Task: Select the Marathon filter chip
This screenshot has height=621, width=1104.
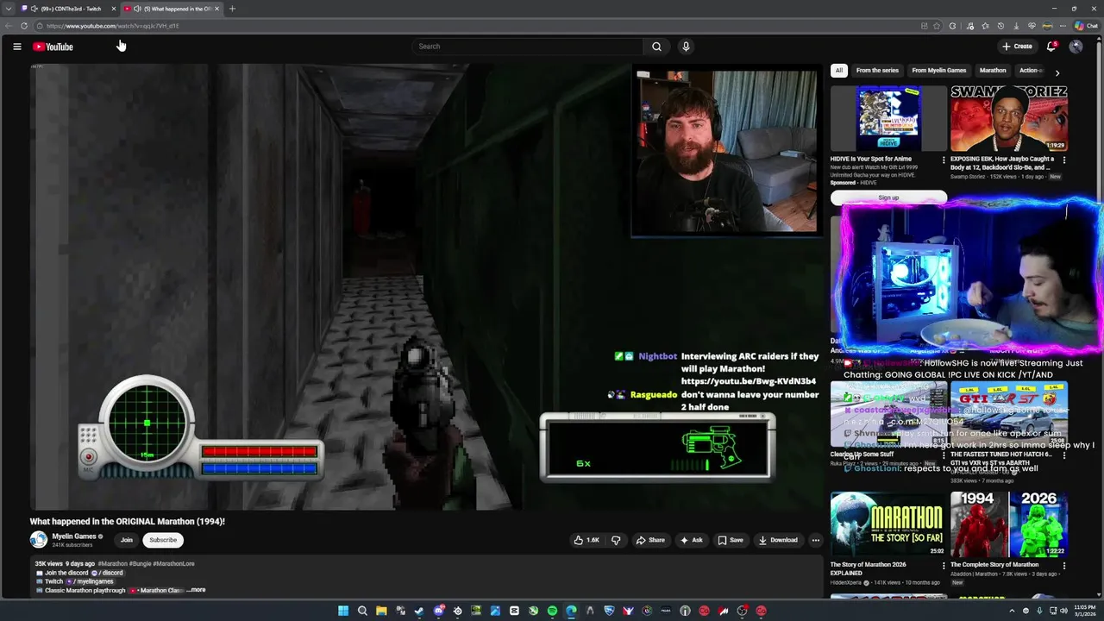Action: coord(993,71)
